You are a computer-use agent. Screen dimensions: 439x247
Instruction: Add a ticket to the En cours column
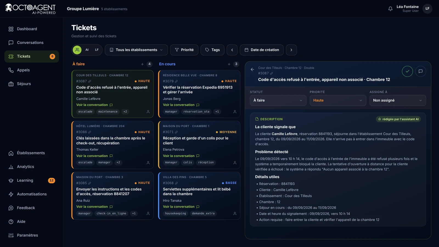(229, 64)
